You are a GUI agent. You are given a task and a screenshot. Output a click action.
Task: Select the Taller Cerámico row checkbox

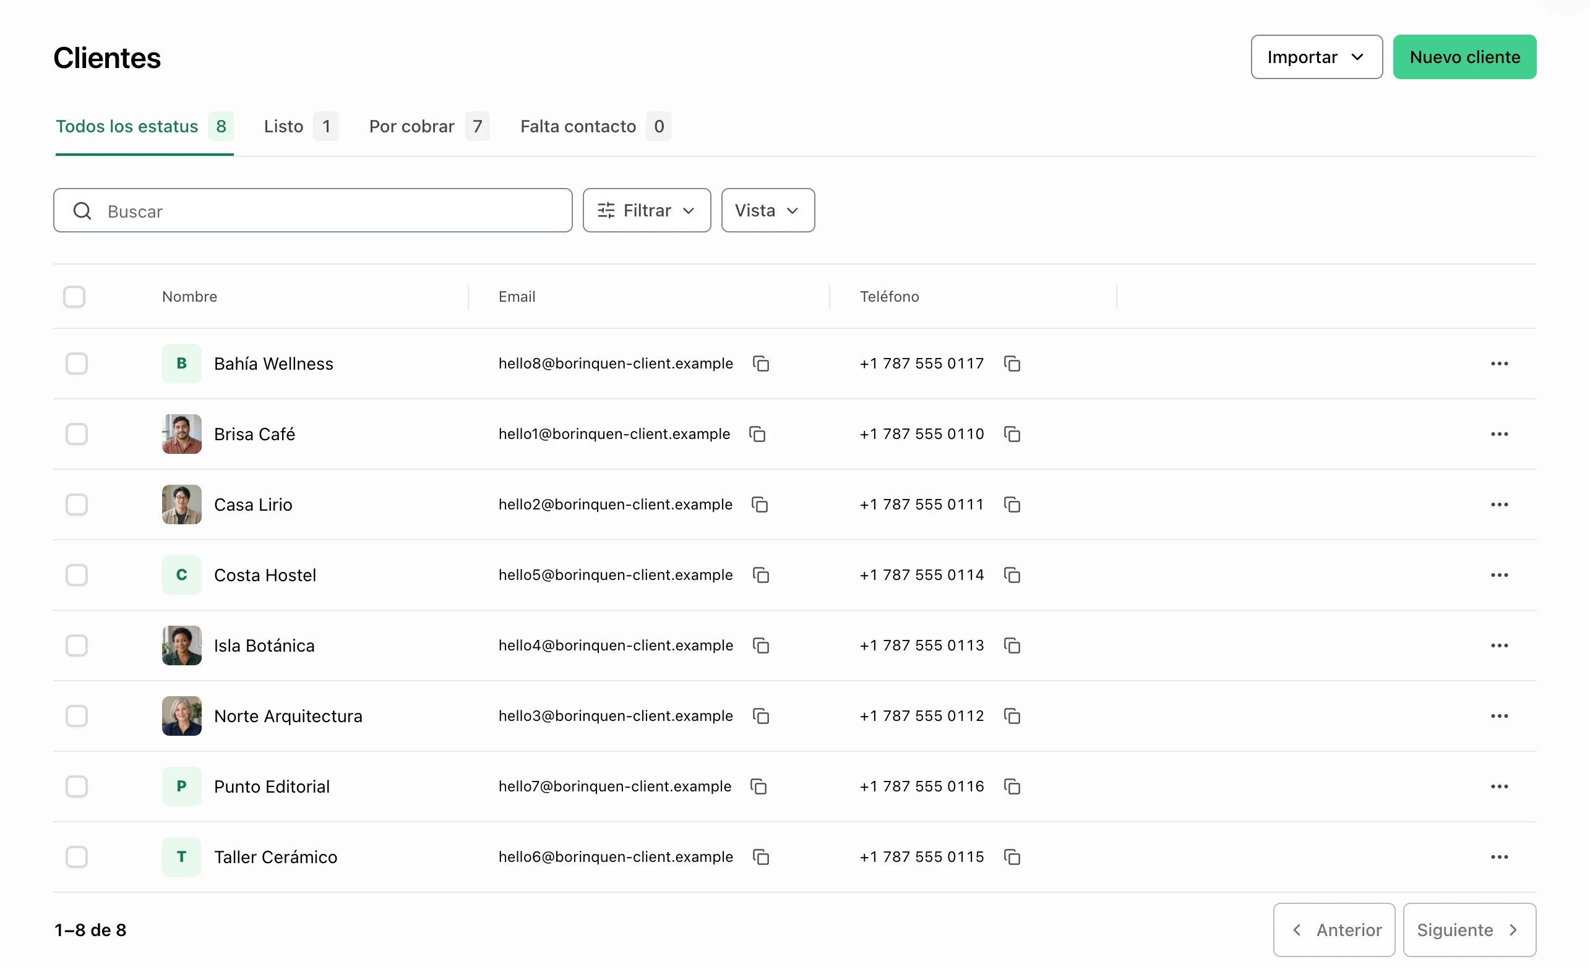(x=77, y=857)
